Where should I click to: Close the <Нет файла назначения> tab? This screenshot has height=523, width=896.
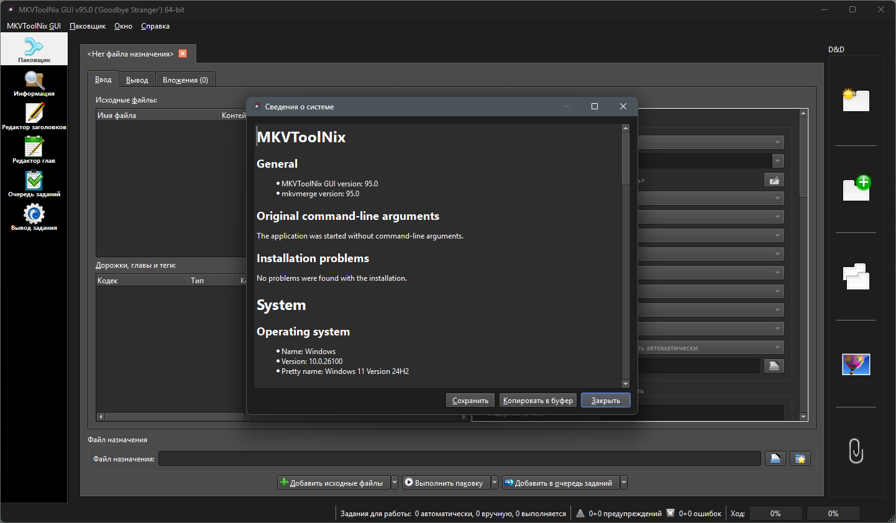(183, 53)
